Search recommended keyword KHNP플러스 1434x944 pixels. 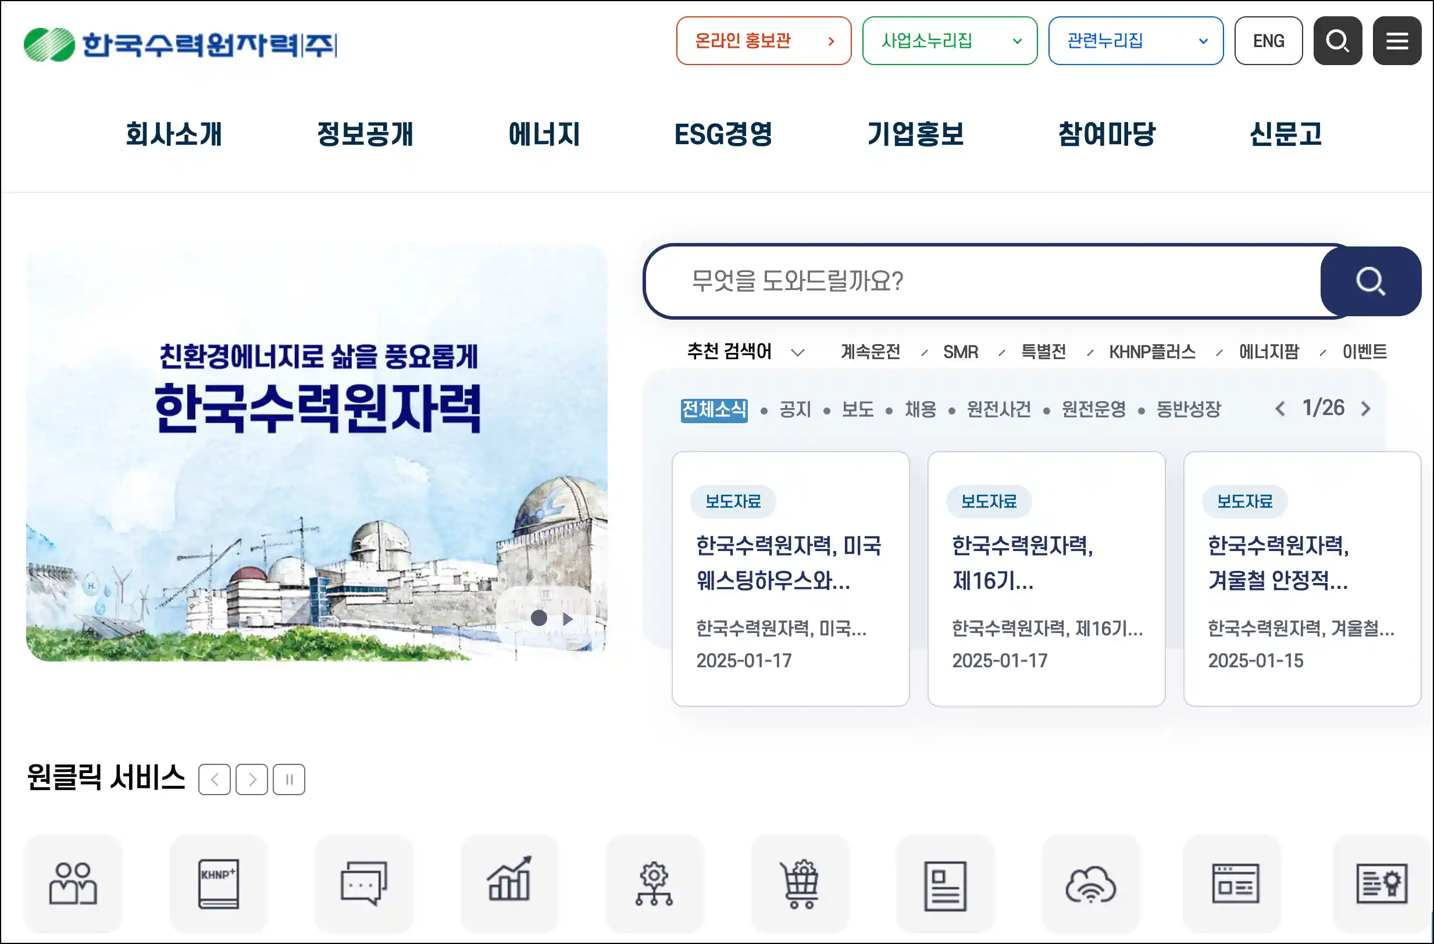(x=1152, y=352)
